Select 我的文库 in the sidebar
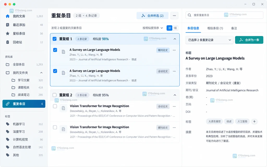267x167 pixels. point(24,16)
